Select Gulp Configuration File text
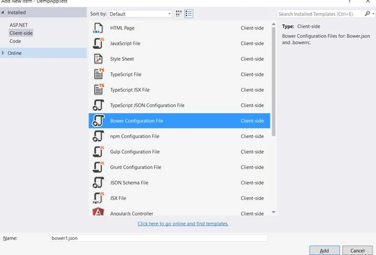 tap(135, 151)
